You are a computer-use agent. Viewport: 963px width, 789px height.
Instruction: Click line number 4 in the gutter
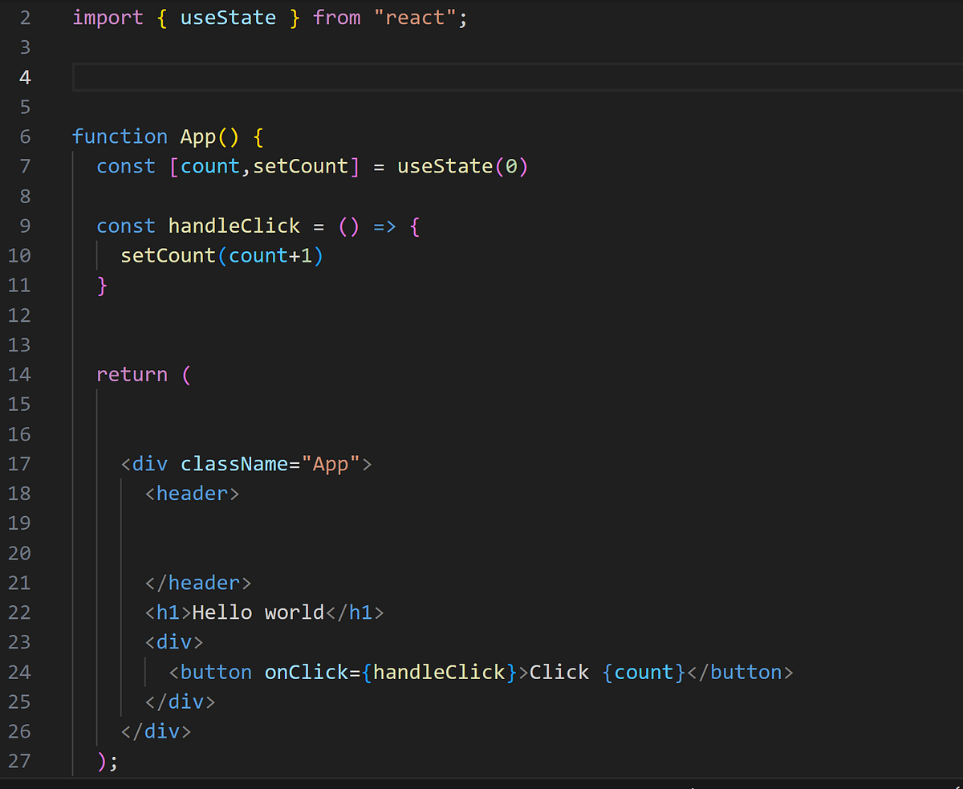point(24,77)
